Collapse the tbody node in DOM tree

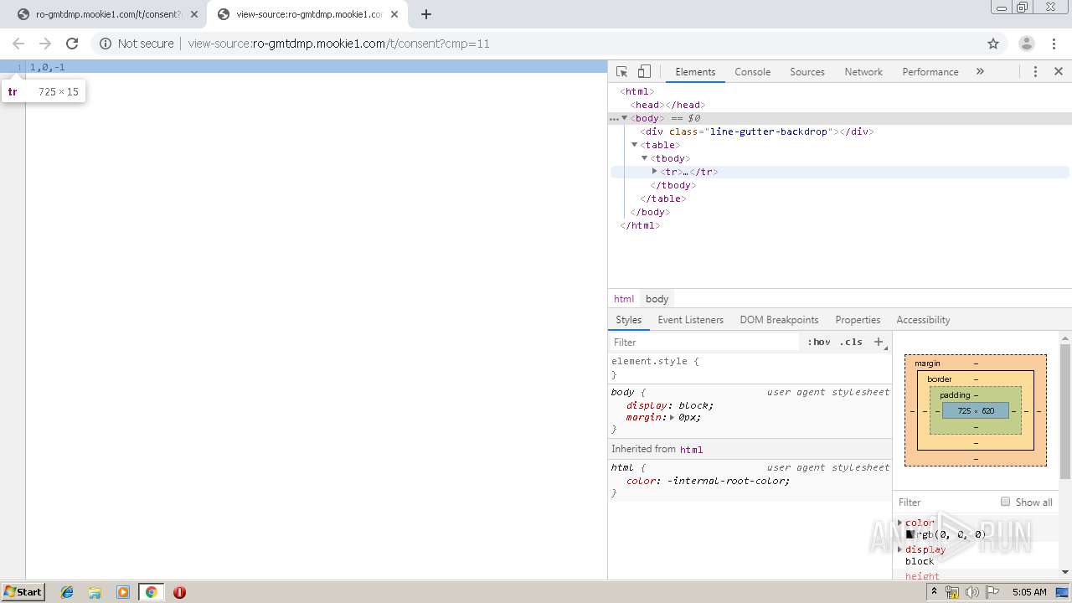pos(644,158)
